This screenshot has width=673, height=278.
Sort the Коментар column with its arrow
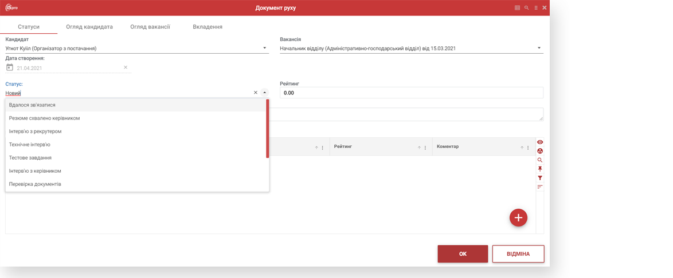coord(522,148)
